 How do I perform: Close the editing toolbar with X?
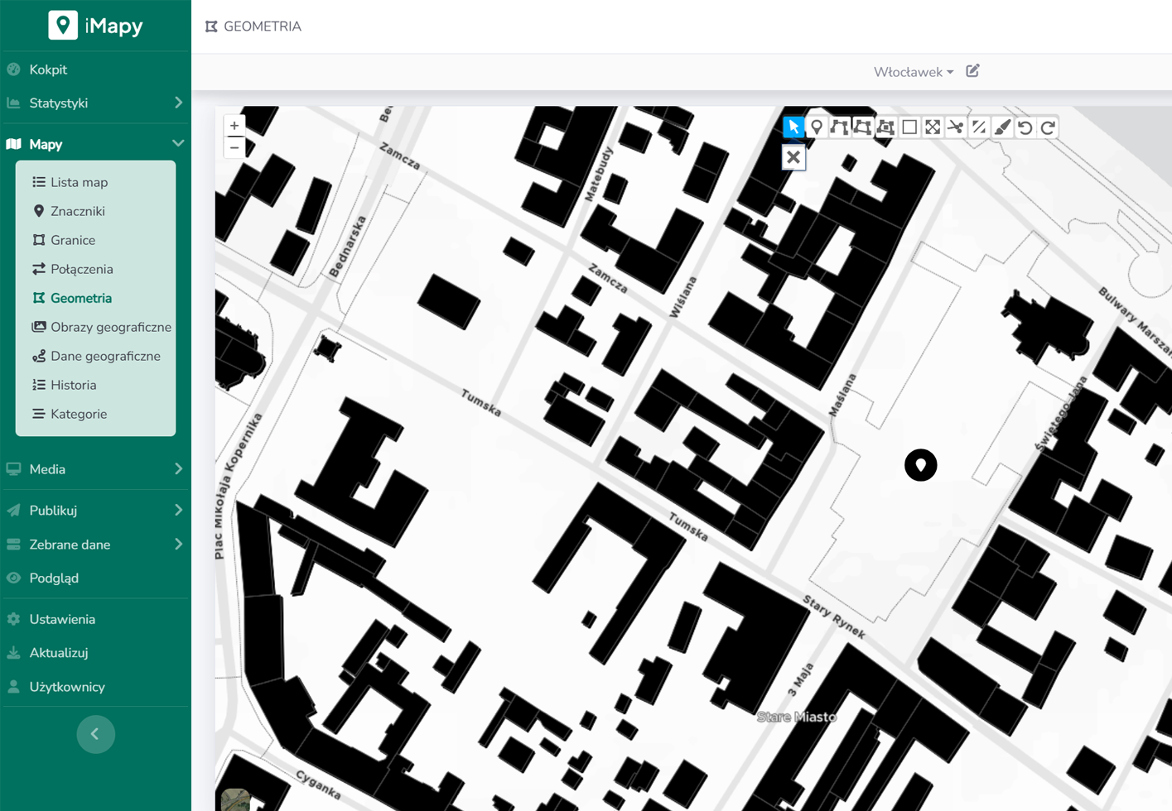point(793,157)
